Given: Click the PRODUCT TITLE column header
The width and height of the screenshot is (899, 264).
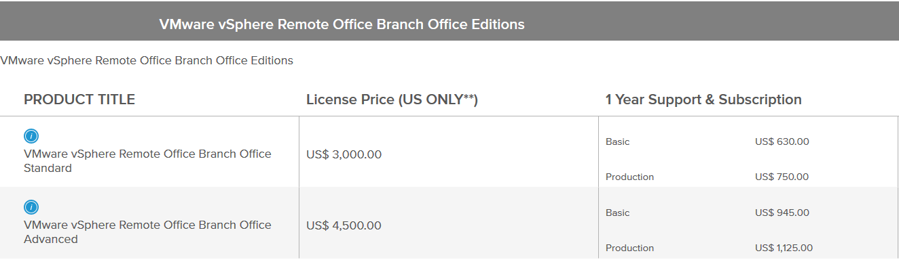Looking at the screenshot, I should pos(79,100).
